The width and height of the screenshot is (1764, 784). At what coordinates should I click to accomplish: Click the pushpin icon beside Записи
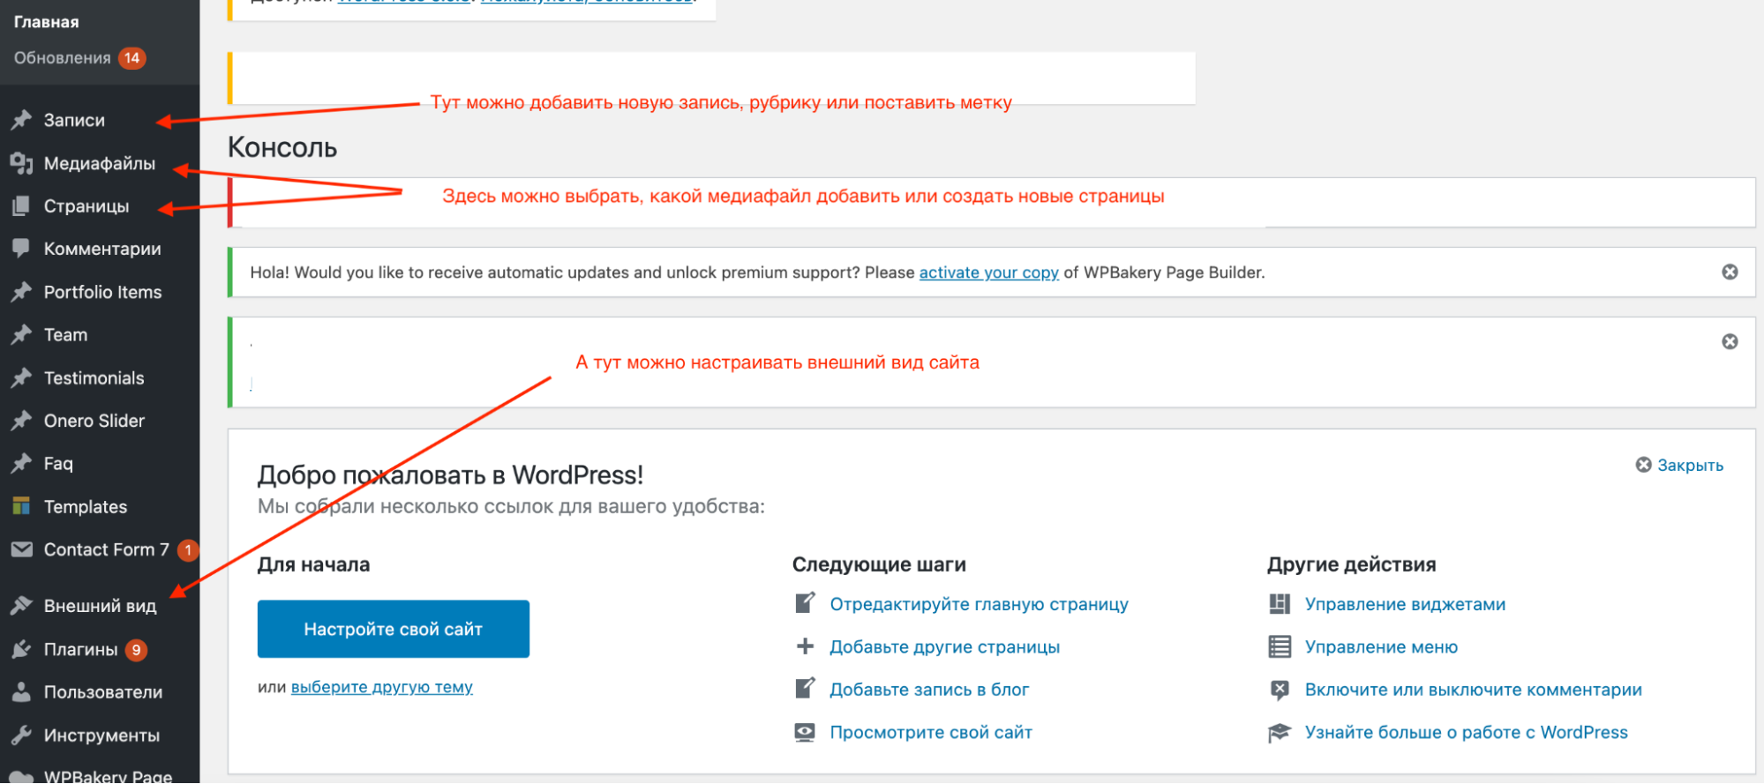[21, 120]
